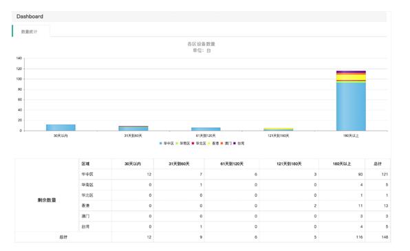The height and width of the screenshot is (251, 410).
Task: Click yellow 香港 segment of 180天以上 bar
Action: click(x=351, y=78)
